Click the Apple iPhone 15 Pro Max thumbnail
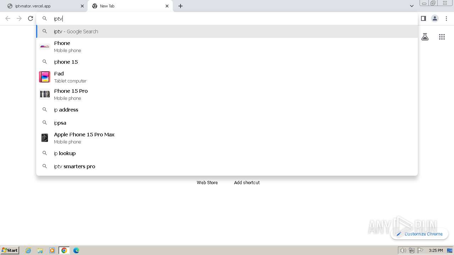Viewport: 454px width, 255px height. (45, 138)
